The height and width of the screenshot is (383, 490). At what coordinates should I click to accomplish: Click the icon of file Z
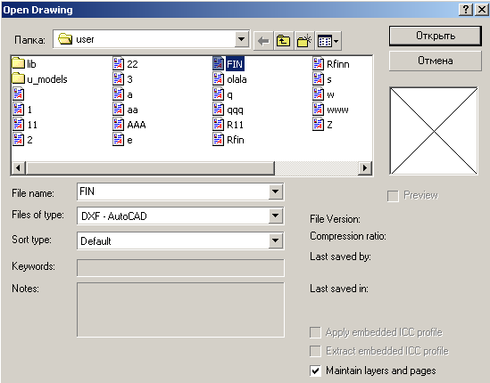point(318,125)
